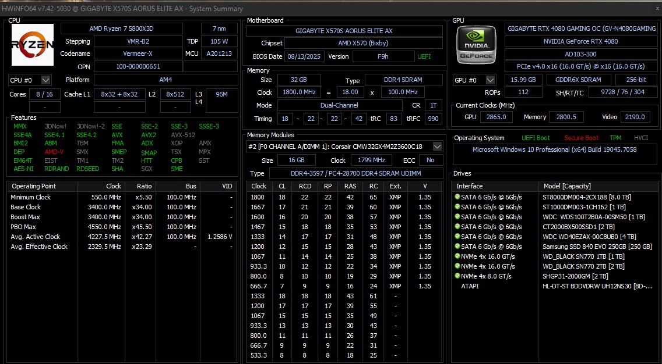
Task: Select the Interface column header in Drives
Action: (496, 186)
